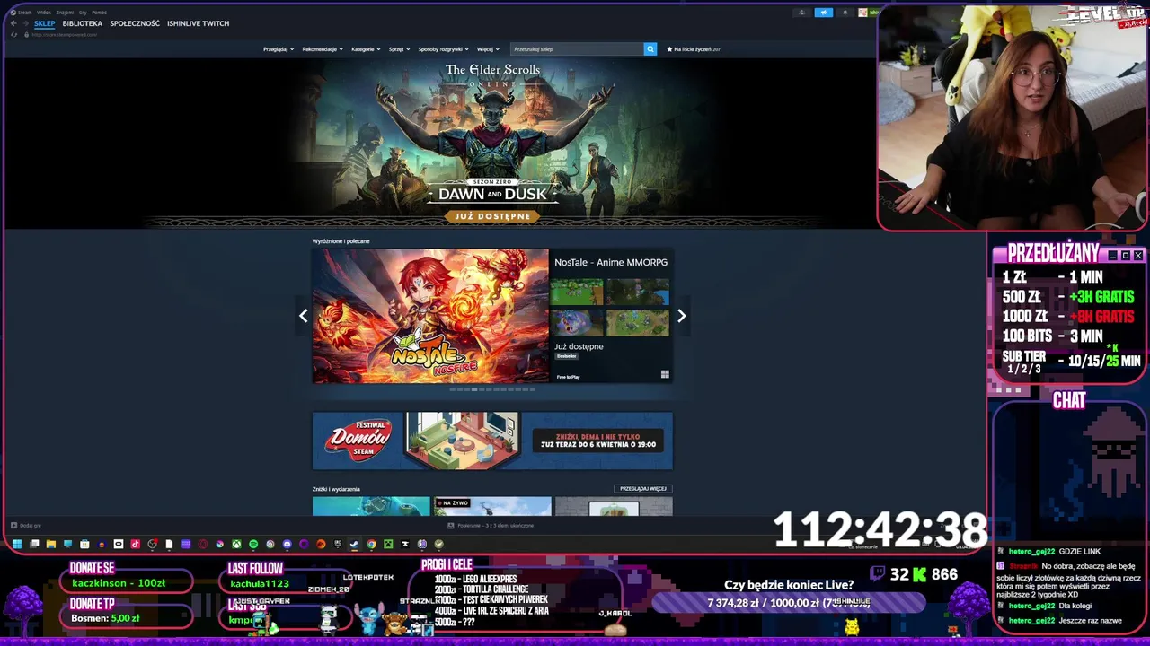Click the Dodaj grę plus icon
Viewport: 1150px width, 646px height.
click(13, 526)
